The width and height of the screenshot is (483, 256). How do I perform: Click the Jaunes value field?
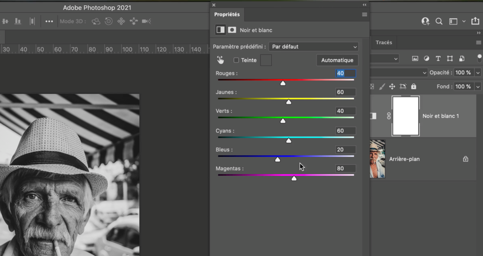tap(346, 92)
